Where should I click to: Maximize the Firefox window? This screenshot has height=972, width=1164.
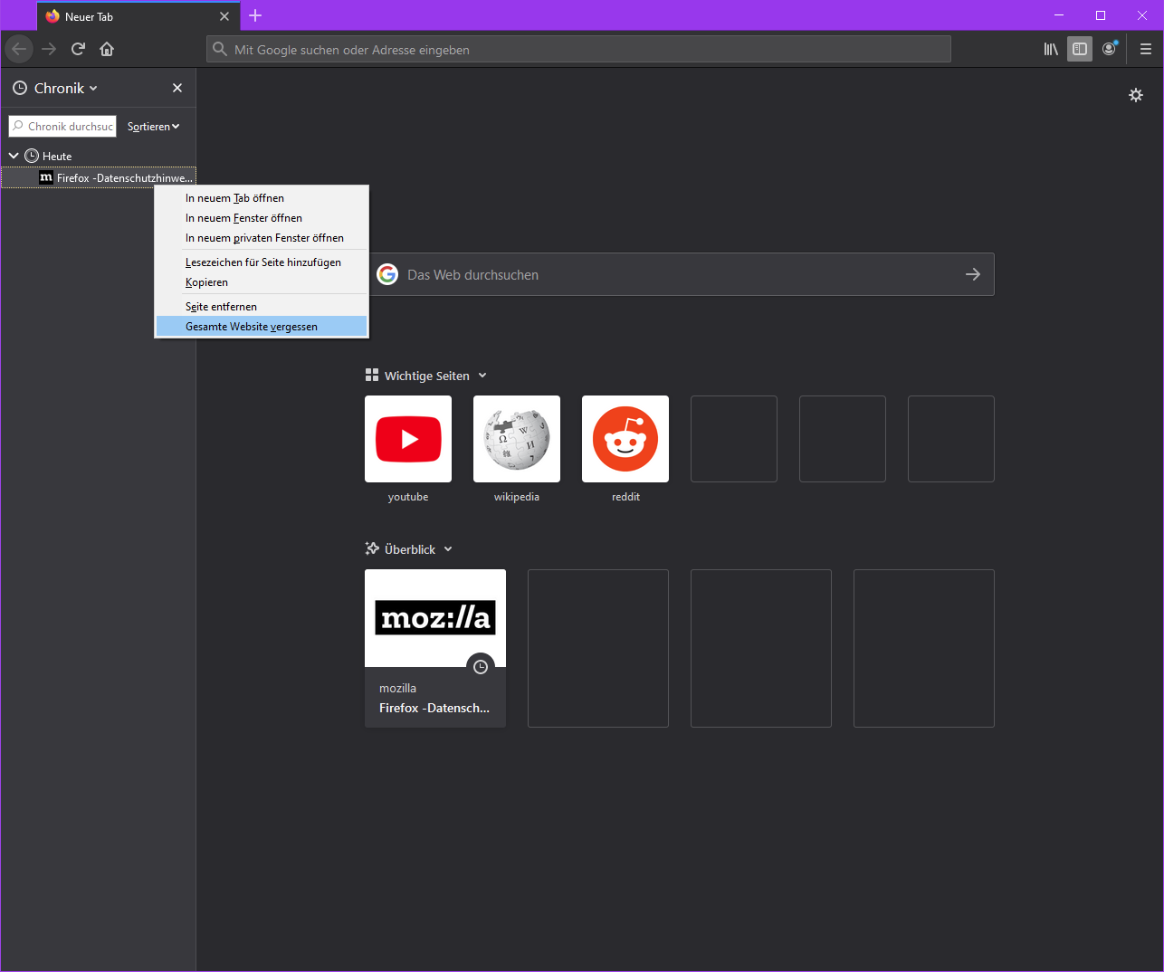tap(1101, 15)
